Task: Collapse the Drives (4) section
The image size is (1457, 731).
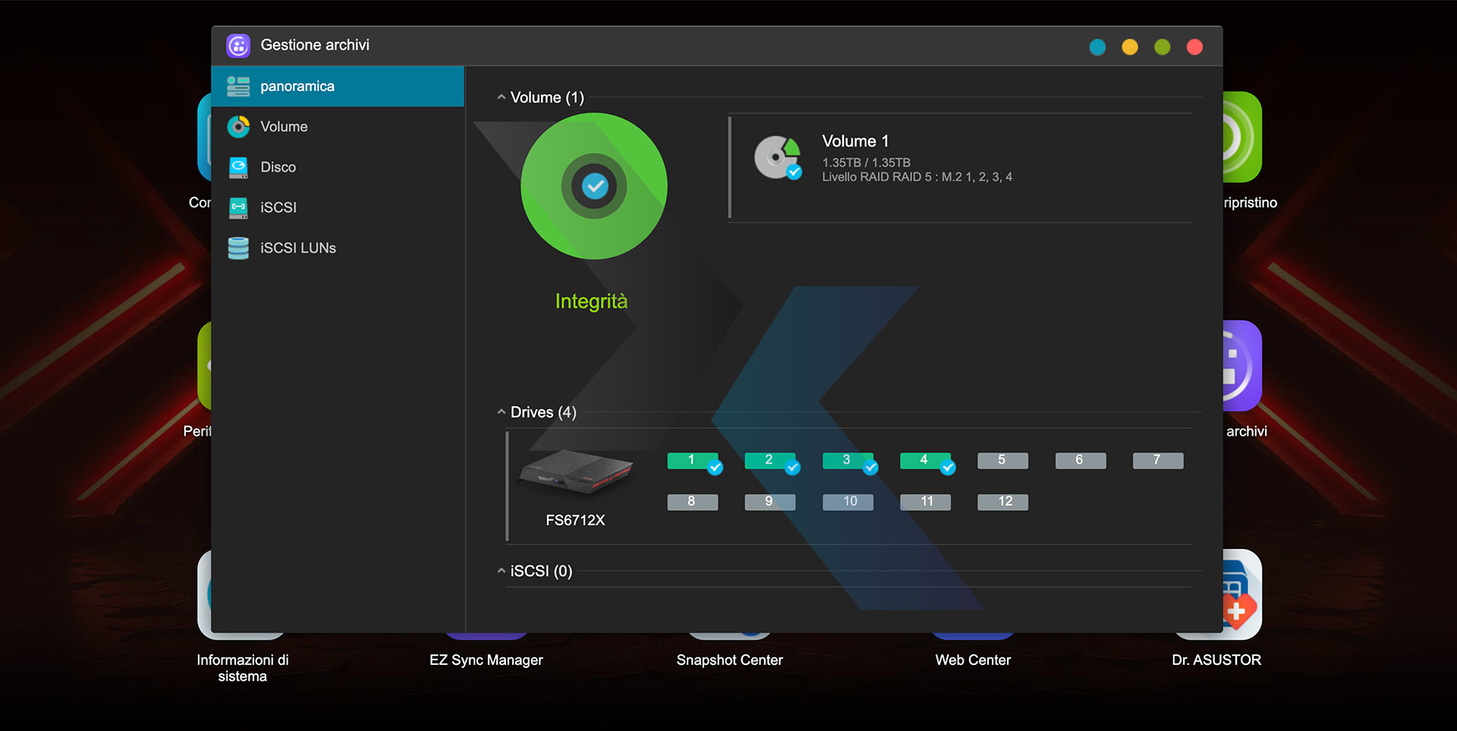Action: 501,412
